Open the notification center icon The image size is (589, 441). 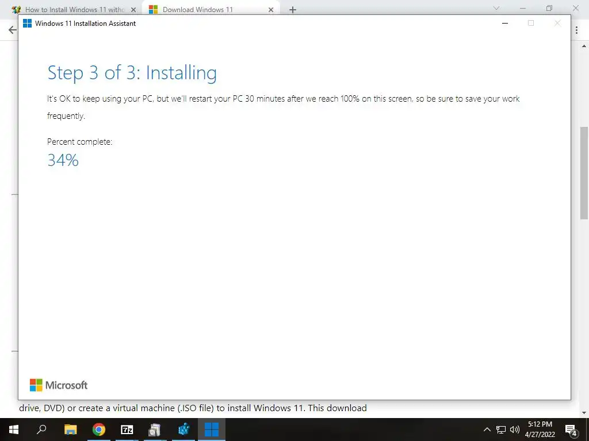pos(571,430)
